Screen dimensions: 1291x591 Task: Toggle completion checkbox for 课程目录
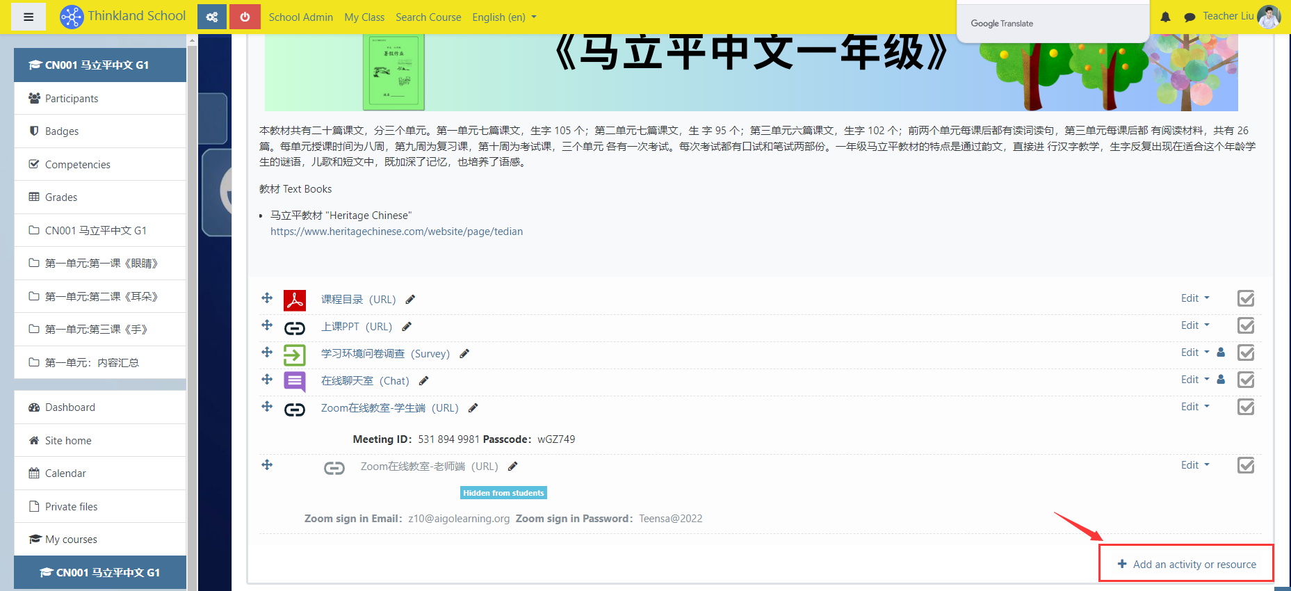(1246, 299)
